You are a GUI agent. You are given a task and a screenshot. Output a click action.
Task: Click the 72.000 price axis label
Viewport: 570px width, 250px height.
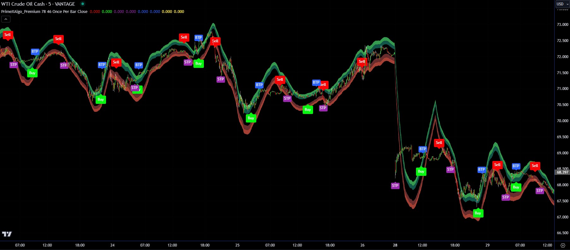562,57
